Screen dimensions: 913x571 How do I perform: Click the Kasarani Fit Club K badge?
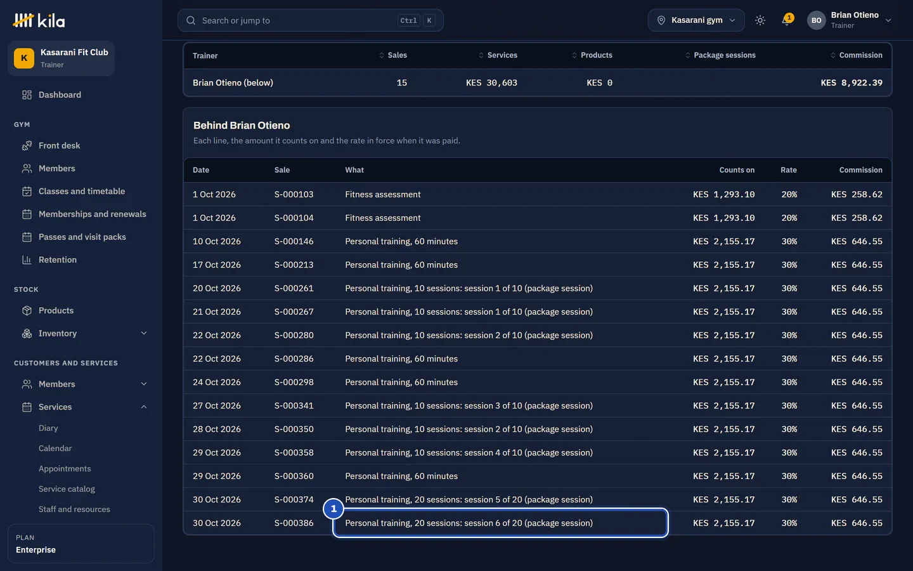click(x=24, y=58)
